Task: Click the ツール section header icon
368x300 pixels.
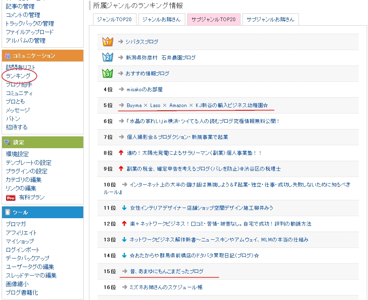Action: 7,212
